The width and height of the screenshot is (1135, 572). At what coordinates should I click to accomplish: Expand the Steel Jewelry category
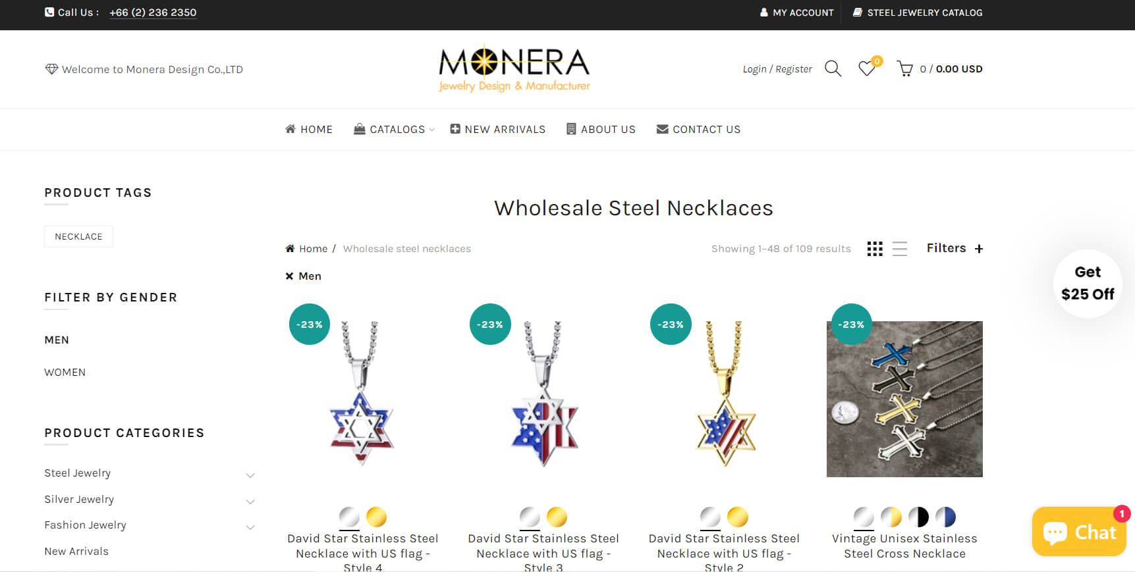click(250, 475)
